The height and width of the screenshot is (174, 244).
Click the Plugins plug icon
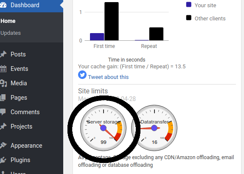(x=3, y=160)
